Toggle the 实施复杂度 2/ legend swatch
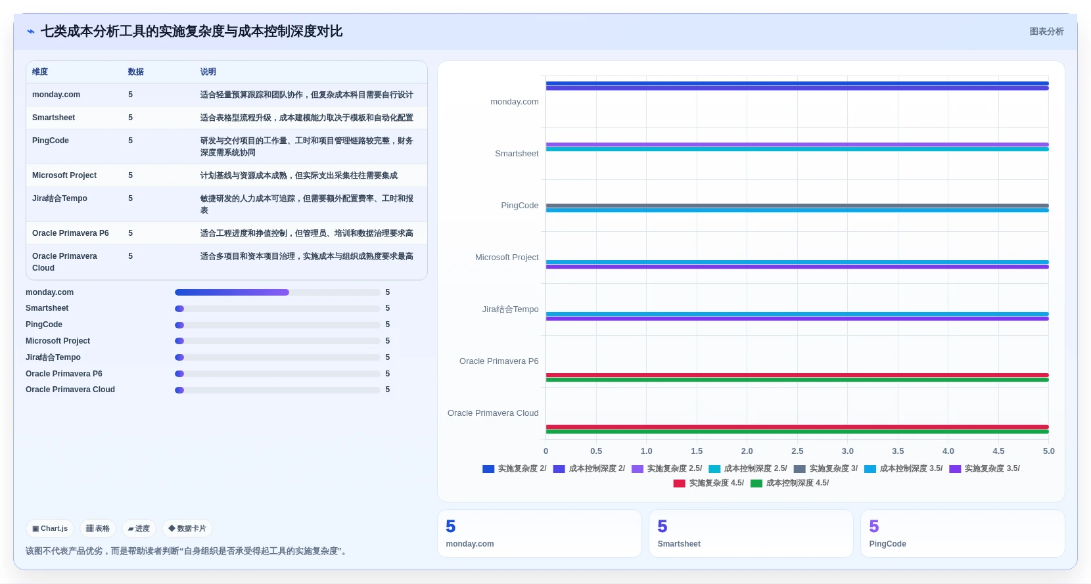The height and width of the screenshot is (584, 1091). (488, 469)
